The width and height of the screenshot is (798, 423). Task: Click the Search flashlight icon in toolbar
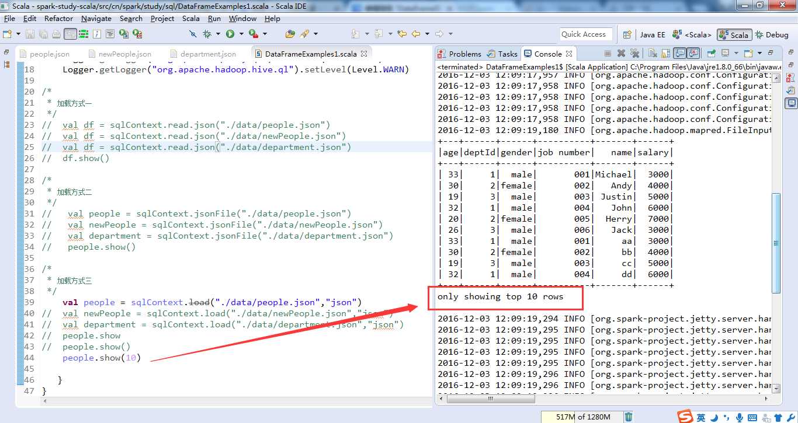tap(304, 34)
